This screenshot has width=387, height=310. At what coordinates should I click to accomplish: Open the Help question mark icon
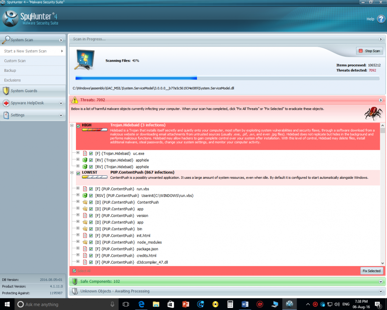point(381,19)
